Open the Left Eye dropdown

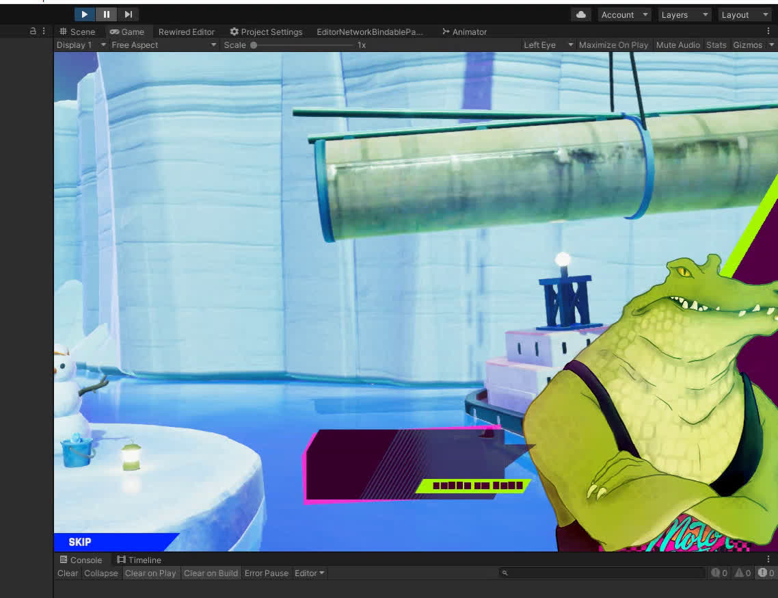[548, 45]
